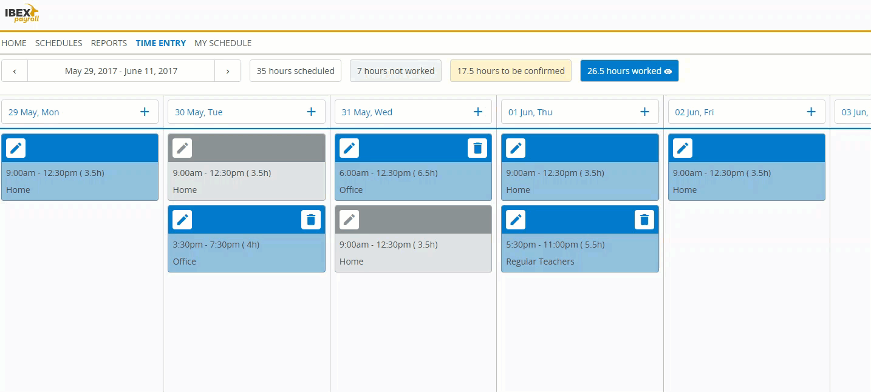871x392 pixels.
Task: Click the Regular Teachers label
Action: (540, 262)
